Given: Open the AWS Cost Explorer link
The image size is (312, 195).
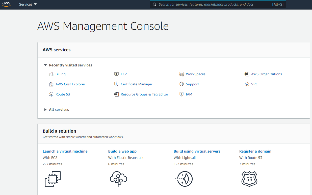Looking at the screenshot, I should (70, 84).
